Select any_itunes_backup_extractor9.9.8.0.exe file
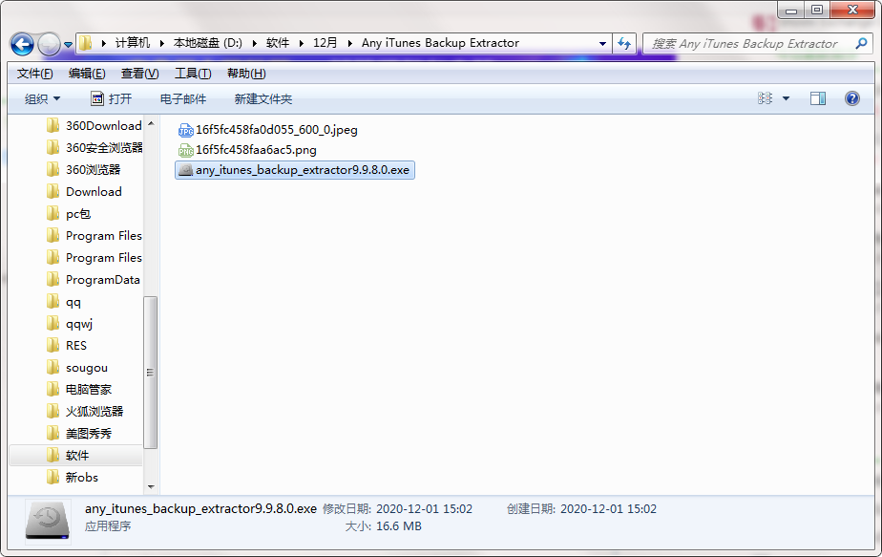882x557 pixels. click(x=295, y=170)
